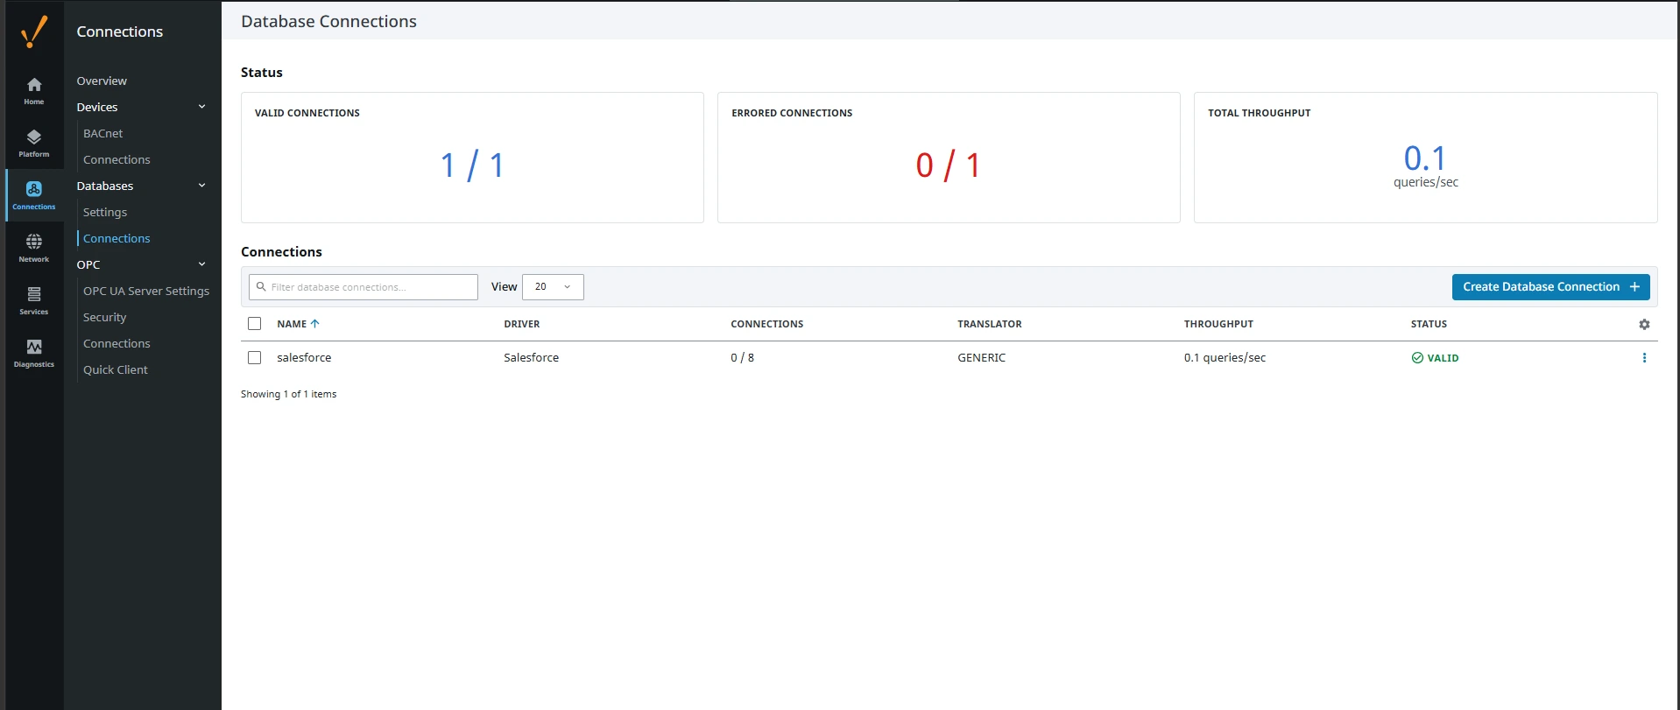Open OPC UA Server Settings
1680x710 pixels.
tap(146, 291)
